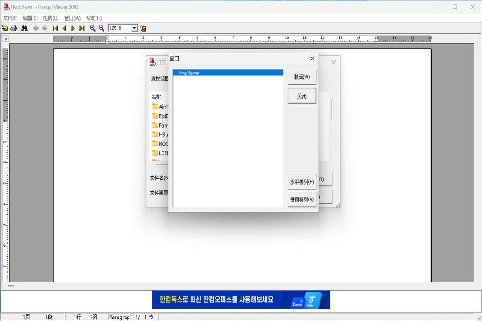
Task: Click the 한컴독스 Docs banner link
Action: click(241, 300)
